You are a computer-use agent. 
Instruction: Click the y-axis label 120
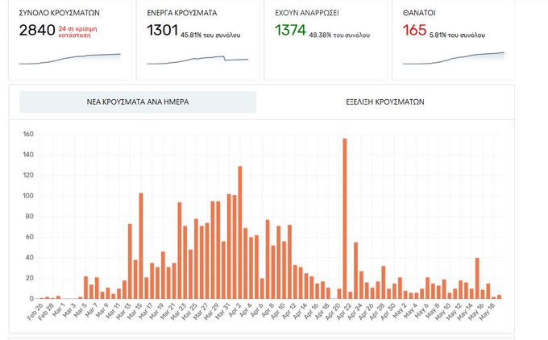click(28, 176)
